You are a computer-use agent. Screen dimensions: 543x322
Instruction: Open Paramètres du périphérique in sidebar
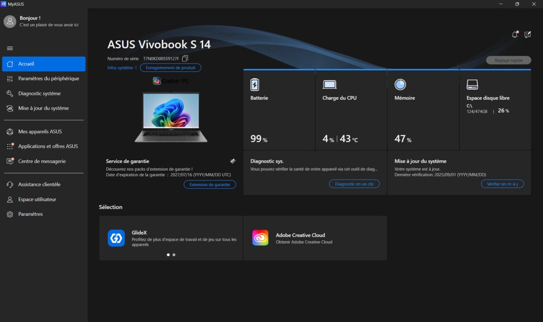point(48,79)
